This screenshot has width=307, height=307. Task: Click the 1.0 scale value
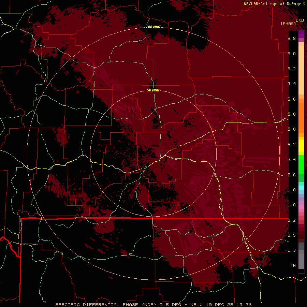[292, 205]
